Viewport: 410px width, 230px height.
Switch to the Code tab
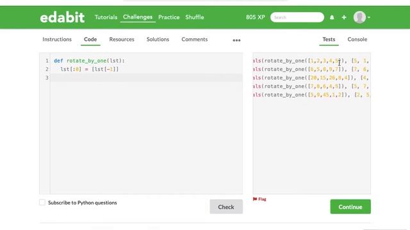pos(90,39)
